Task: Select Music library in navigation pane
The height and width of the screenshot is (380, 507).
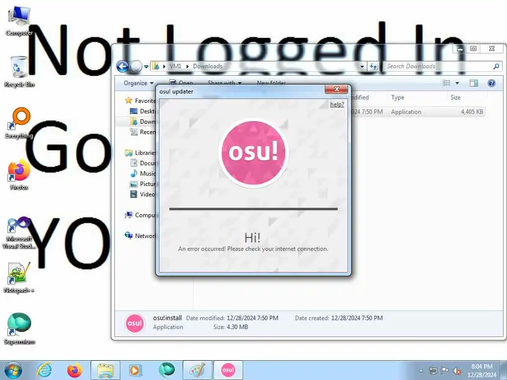Action: click(143, 174)
